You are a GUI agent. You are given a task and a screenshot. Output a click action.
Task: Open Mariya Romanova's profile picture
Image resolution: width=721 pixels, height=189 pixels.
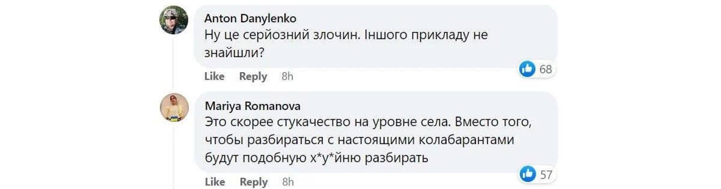[174, 107]
